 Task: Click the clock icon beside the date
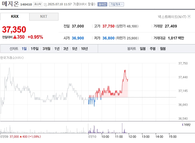[45, 5]
